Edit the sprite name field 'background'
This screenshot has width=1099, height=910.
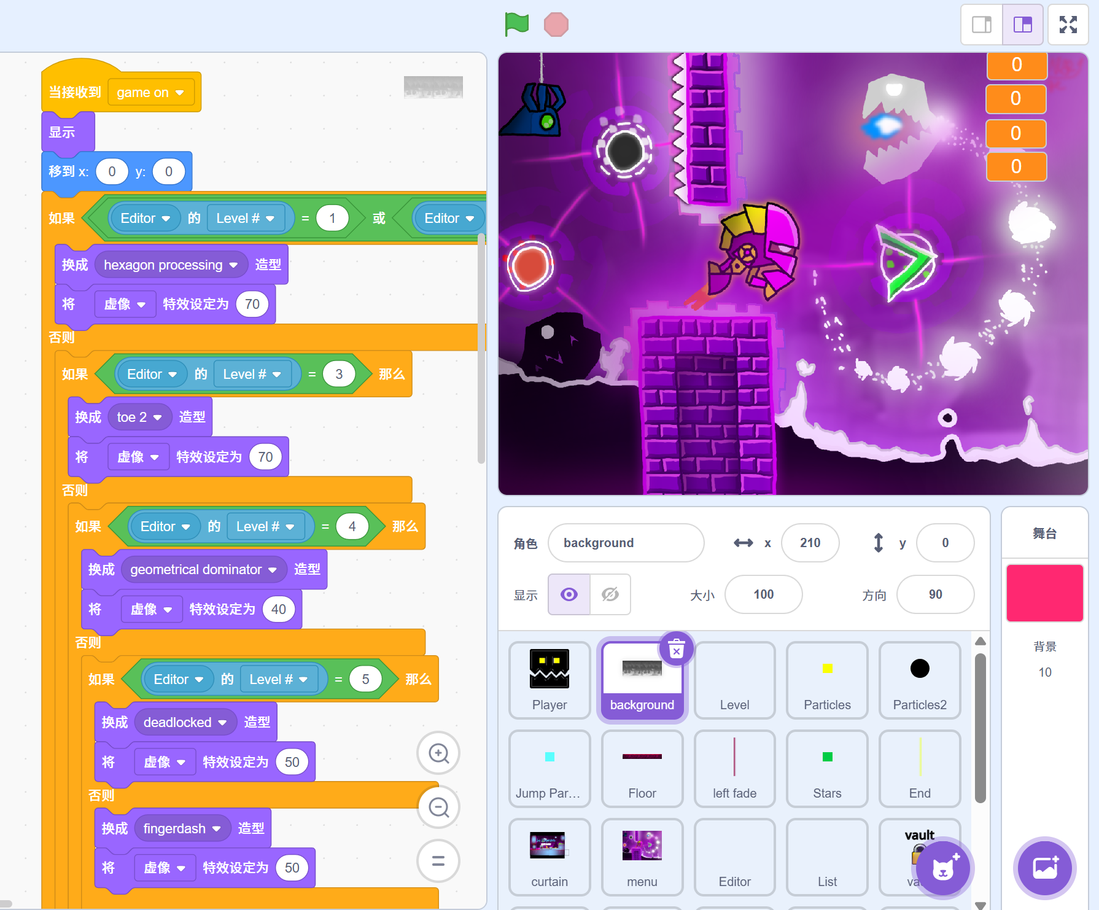tap(625, 543)
